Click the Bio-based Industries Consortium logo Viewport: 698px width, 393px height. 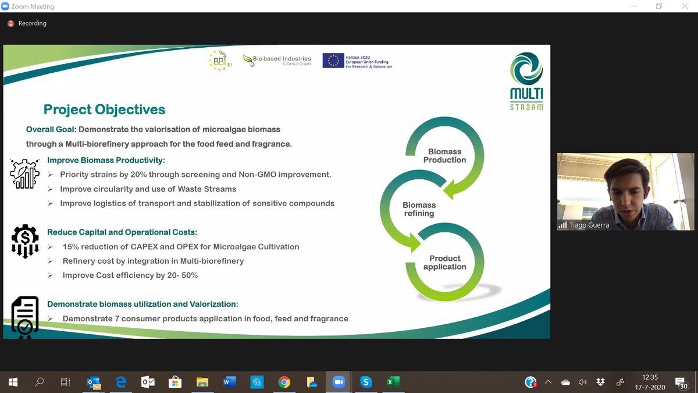pyautogui.click(x=277, y=61)
